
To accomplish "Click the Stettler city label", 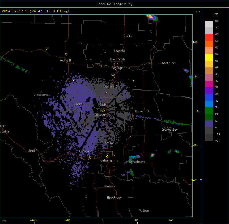I will (x=168, y=63).
